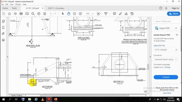Open the Action Center notifications icon

[x=178, y=99]
